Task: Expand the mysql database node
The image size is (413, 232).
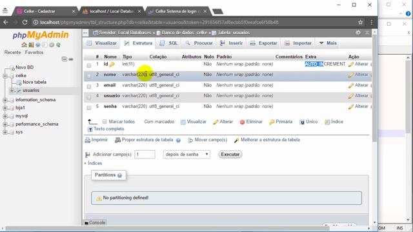Action: [5, 116]
